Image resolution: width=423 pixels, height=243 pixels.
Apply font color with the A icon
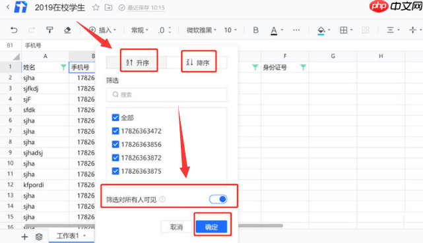coord(274,30)
